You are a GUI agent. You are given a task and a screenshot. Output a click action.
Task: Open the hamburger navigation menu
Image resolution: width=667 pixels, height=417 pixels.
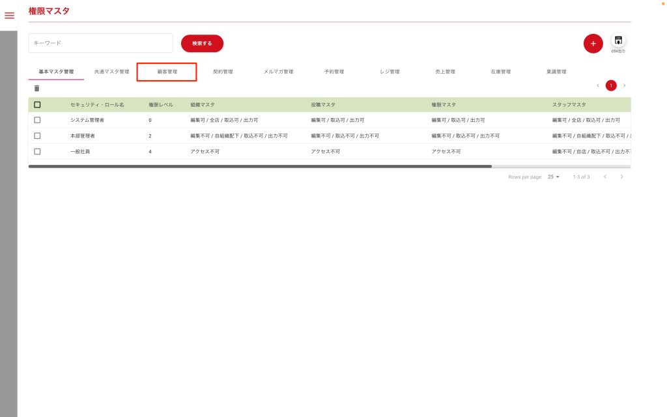[x=9, y=16]
